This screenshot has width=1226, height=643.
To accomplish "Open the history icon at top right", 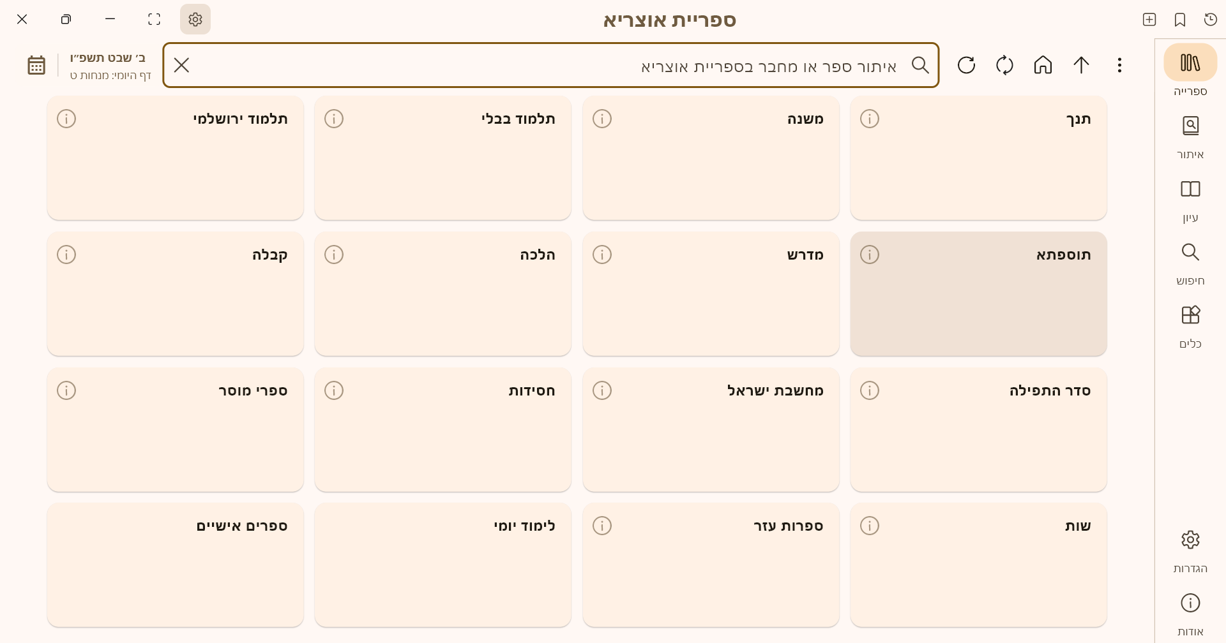I will (1209, 20).
